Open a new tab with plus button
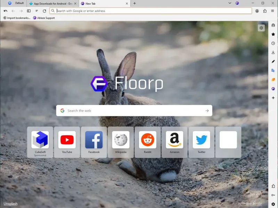278x208 pixels. (134, 3)
